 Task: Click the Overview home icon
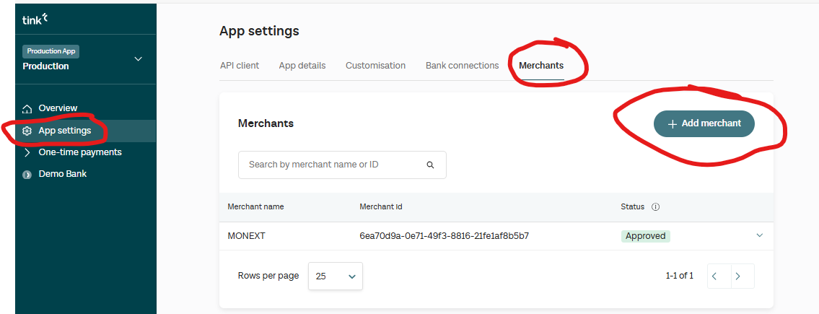27,108
